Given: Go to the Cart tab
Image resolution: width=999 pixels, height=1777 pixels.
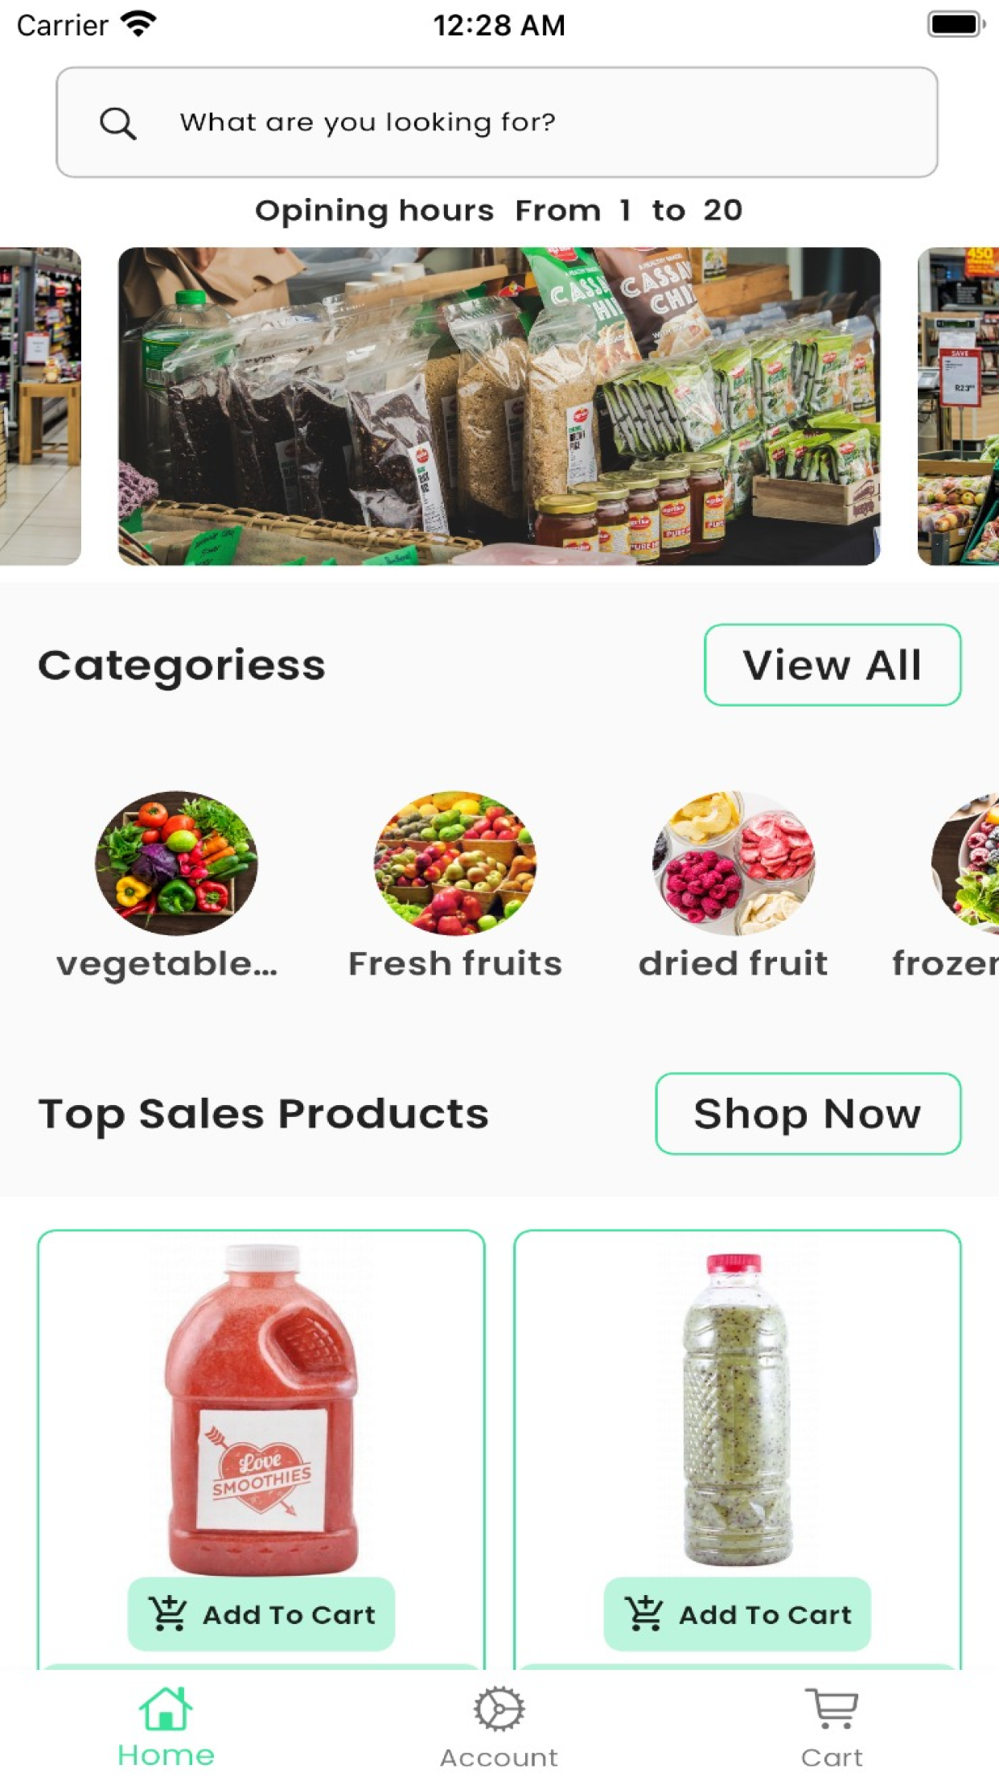Looking at the screenshot, I should pyautogui.click(x=832, y=1727).
